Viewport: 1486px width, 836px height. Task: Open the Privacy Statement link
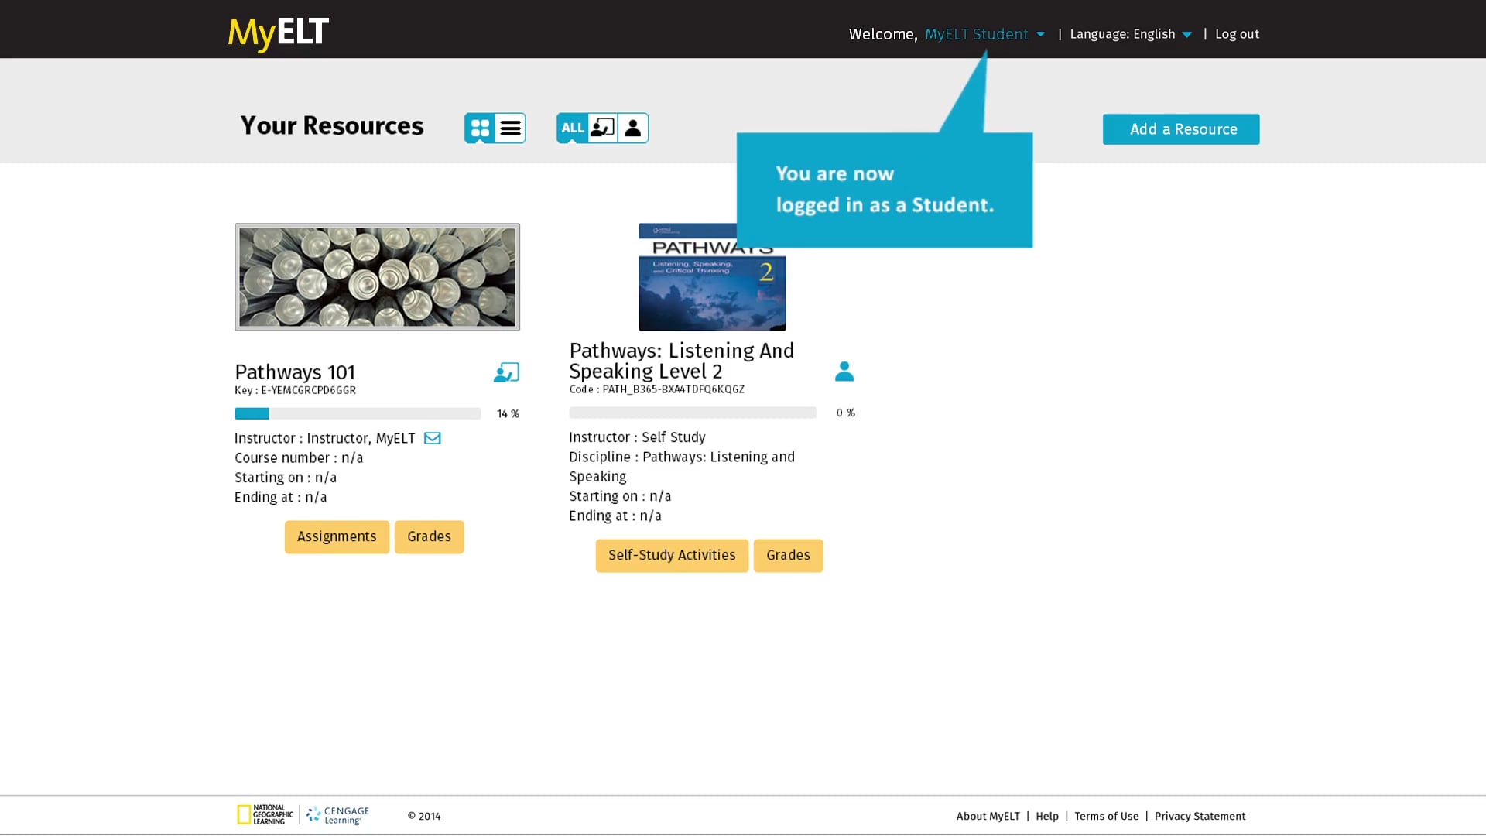click(1200, 816)
